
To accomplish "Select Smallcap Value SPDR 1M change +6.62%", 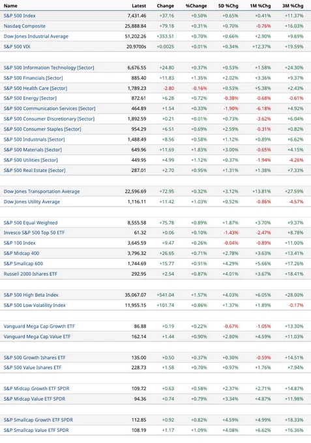I will [263, 430].
